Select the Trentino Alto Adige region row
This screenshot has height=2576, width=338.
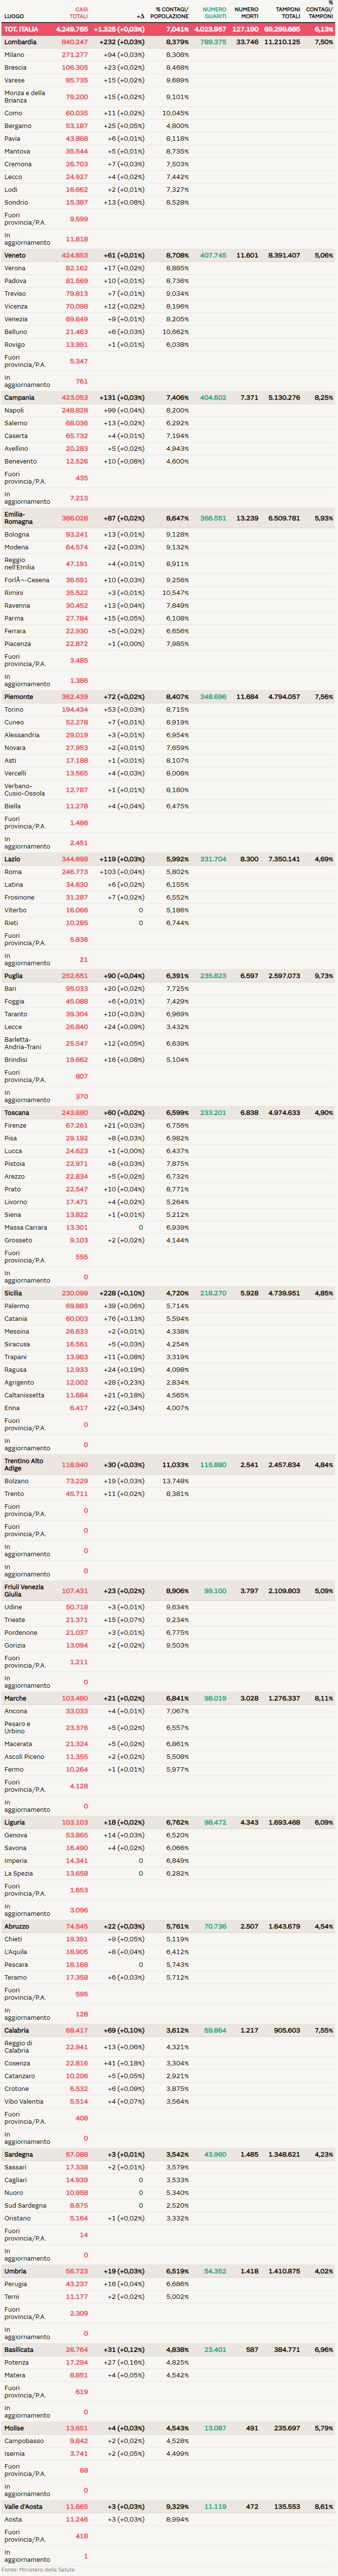(169, 1465)
